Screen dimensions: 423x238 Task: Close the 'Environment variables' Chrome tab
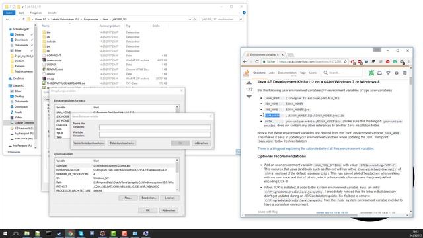(x=282, y=54)
